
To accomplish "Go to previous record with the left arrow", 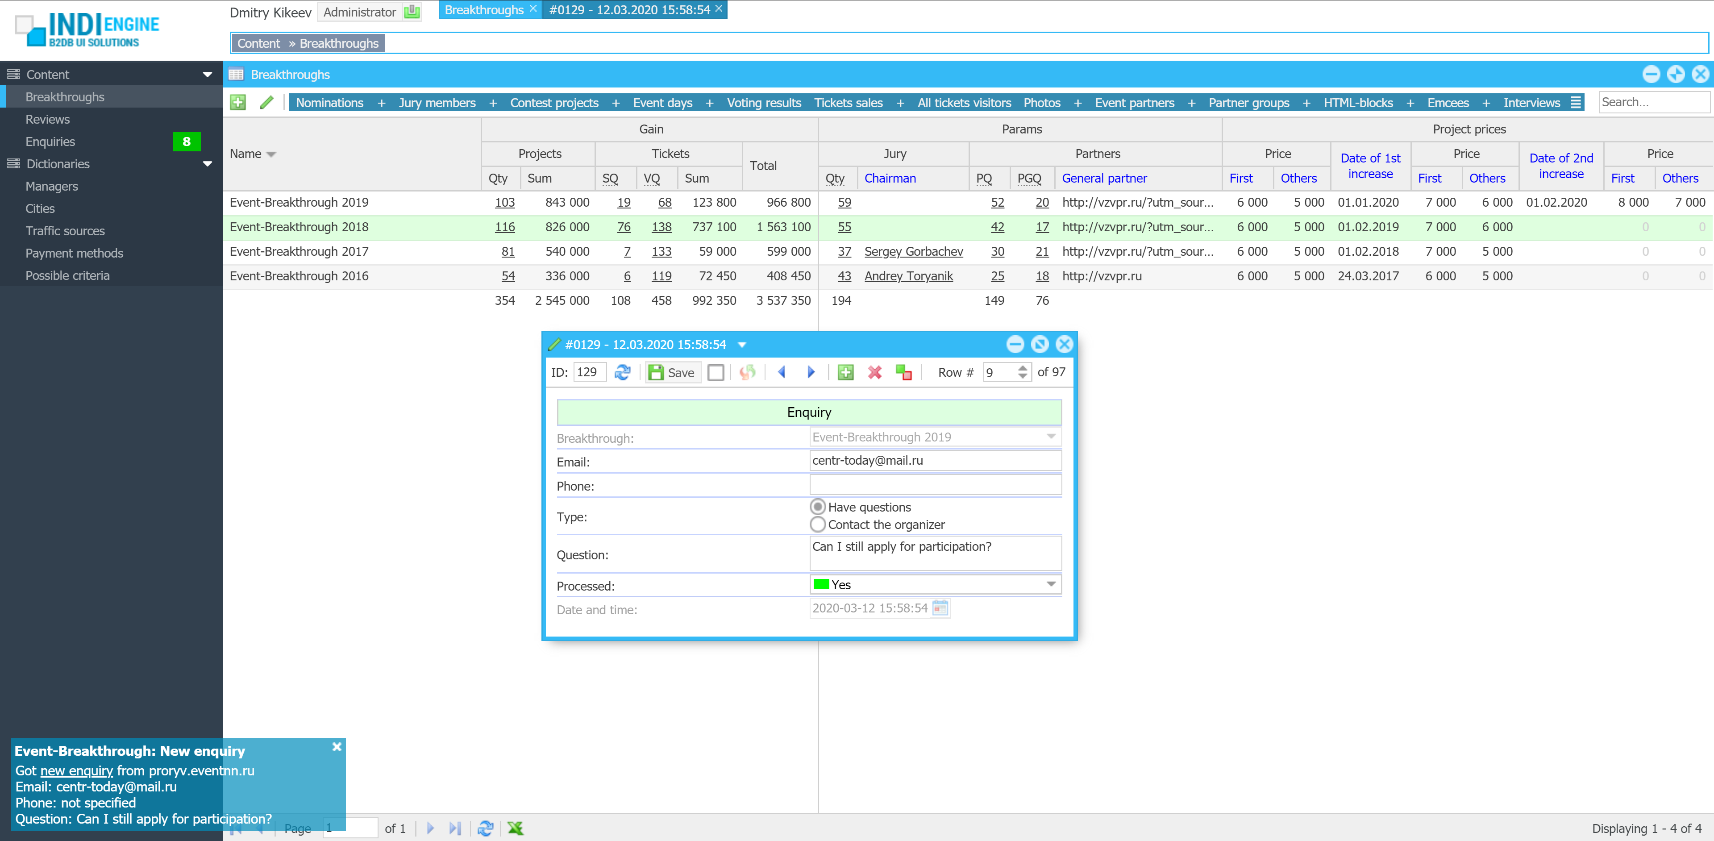I will click(x=782, y=373).
